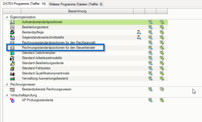
Task: Click the green plus icon for Bearbeitungsstand
Action: [x=162, y=27]
